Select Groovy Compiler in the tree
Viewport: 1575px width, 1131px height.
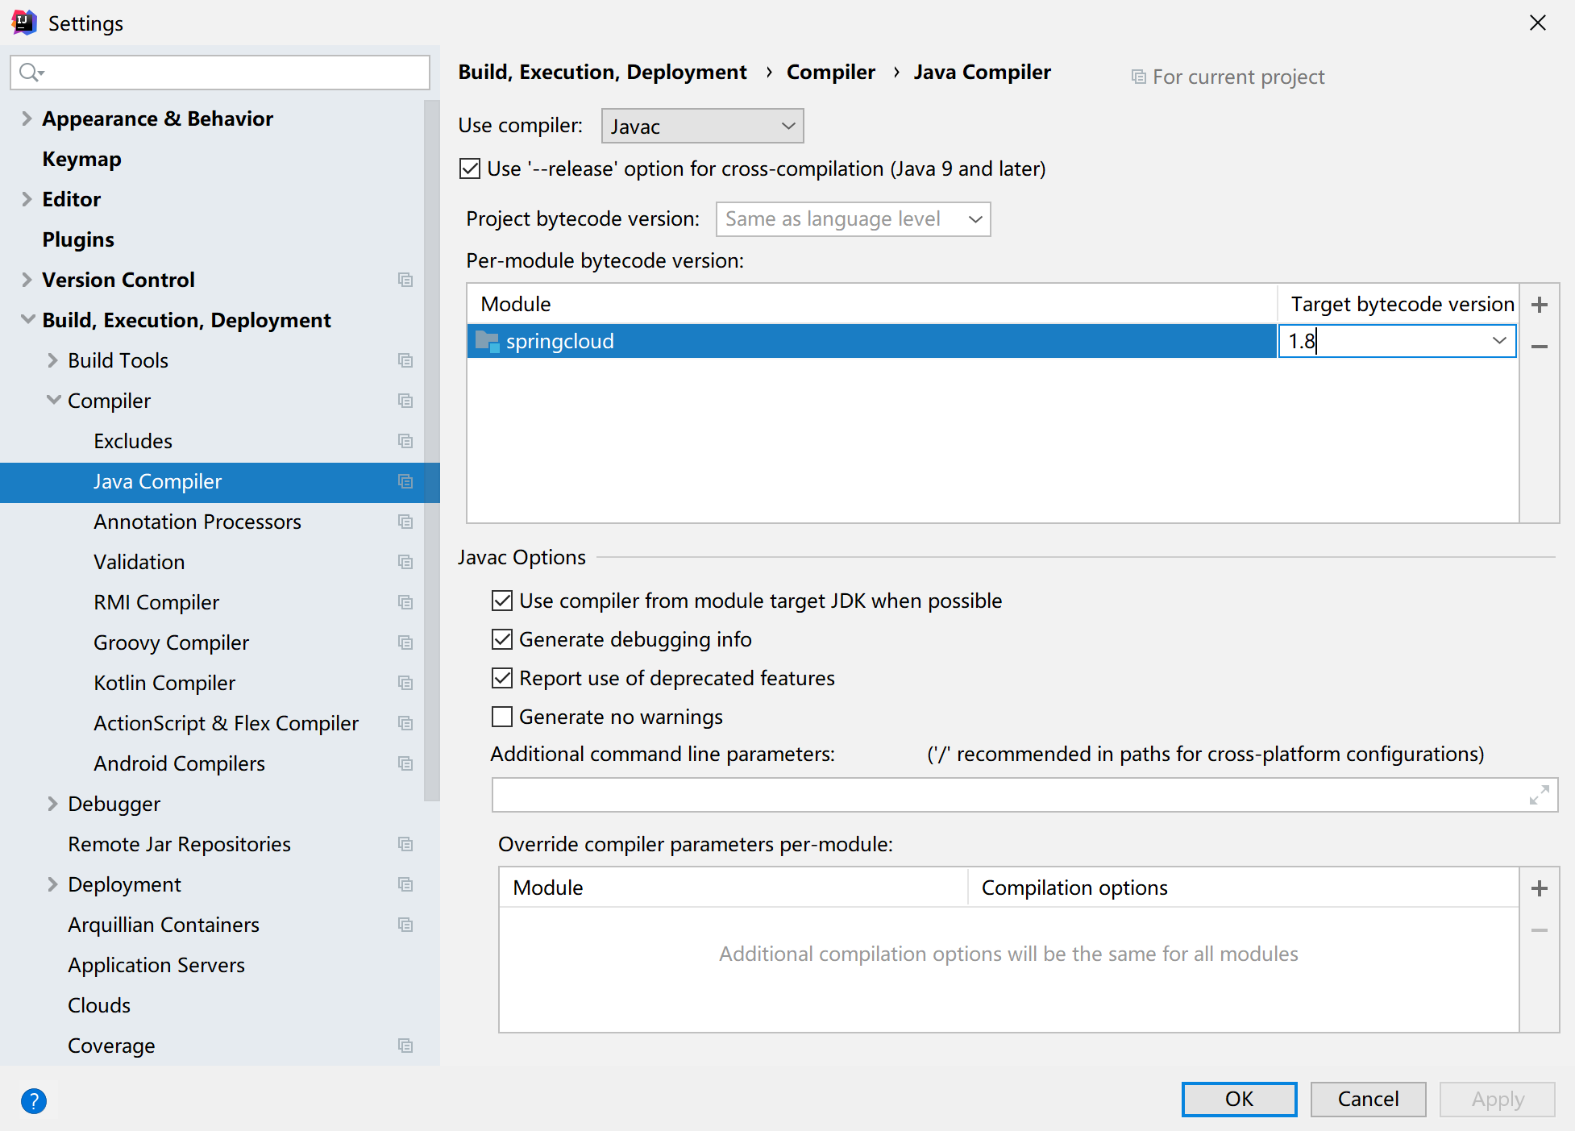[171, 642]
